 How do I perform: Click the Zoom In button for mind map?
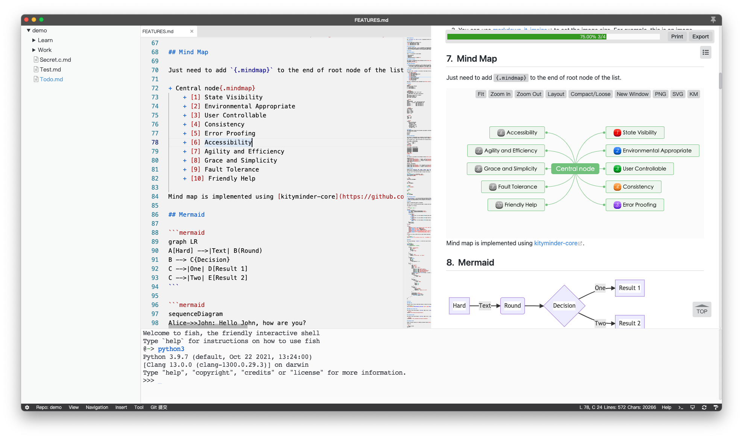tap(500, 94)
